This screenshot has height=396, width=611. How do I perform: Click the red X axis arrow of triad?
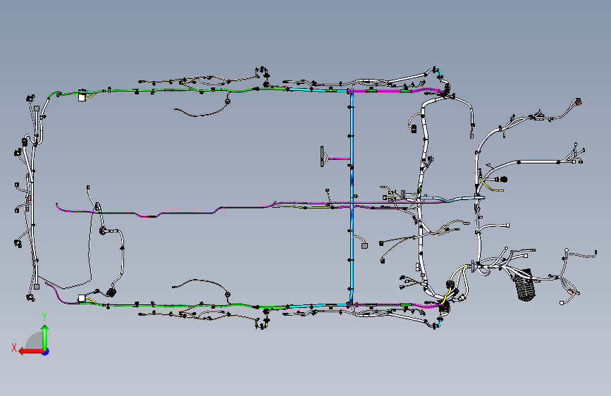(31, 352)
